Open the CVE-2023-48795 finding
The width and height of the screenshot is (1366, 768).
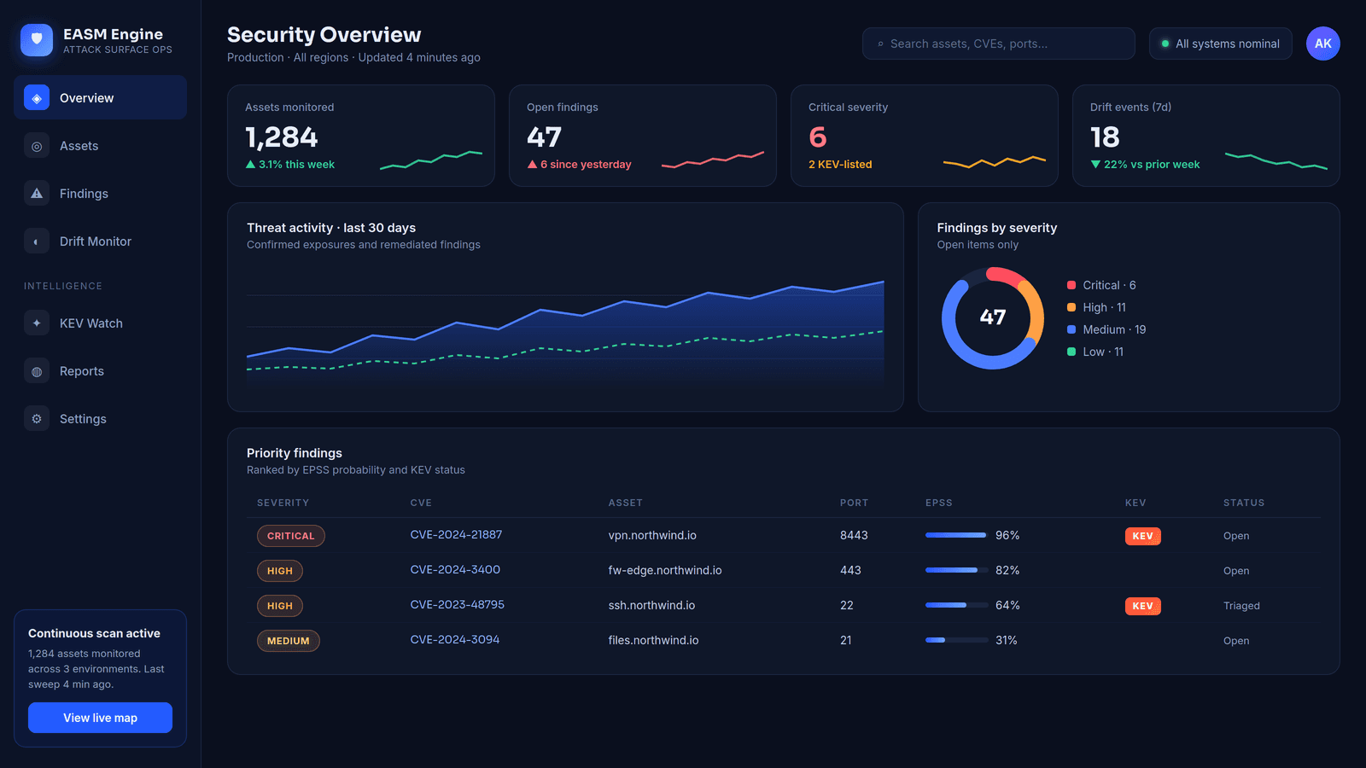[x=457, y=604]
